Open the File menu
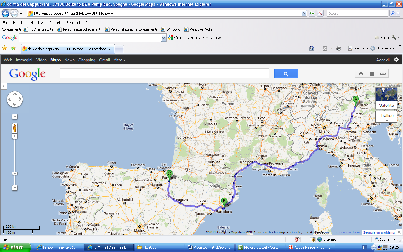403x252 pixels. (x=5, y=23)
